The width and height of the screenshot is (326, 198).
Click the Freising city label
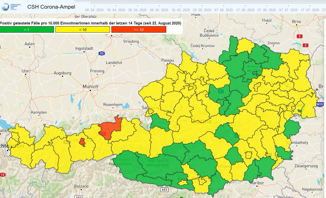pos(97,71)
